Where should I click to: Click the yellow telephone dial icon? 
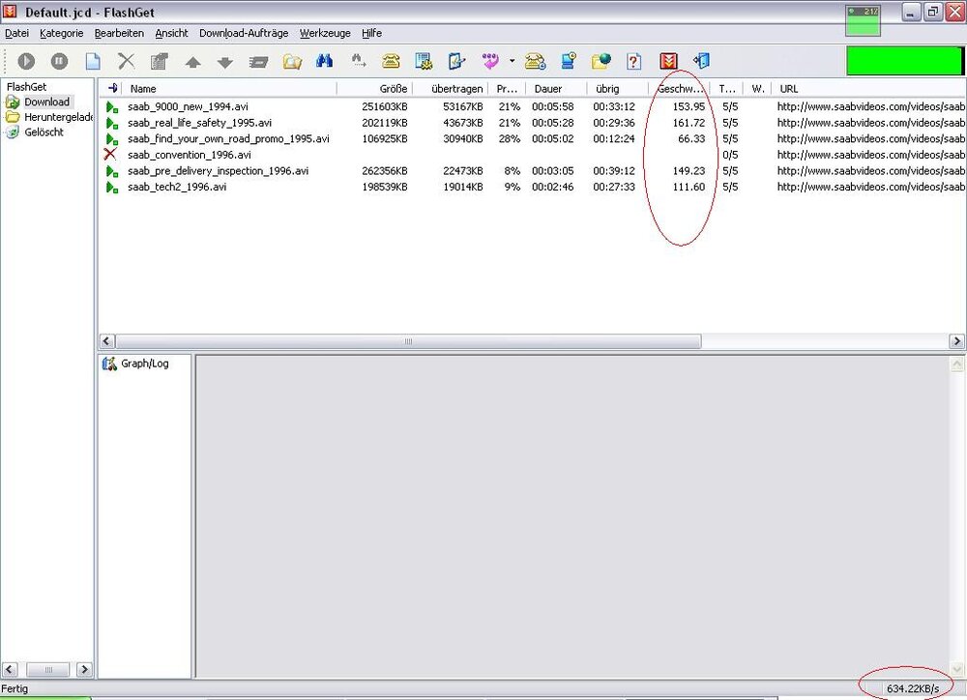[x=391, y=61]
